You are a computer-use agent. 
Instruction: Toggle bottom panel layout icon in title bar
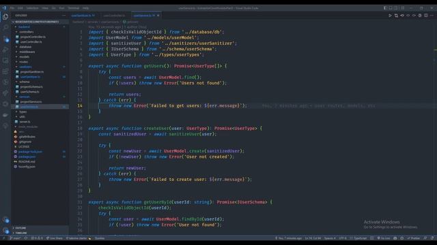click(x=391, y=8)
